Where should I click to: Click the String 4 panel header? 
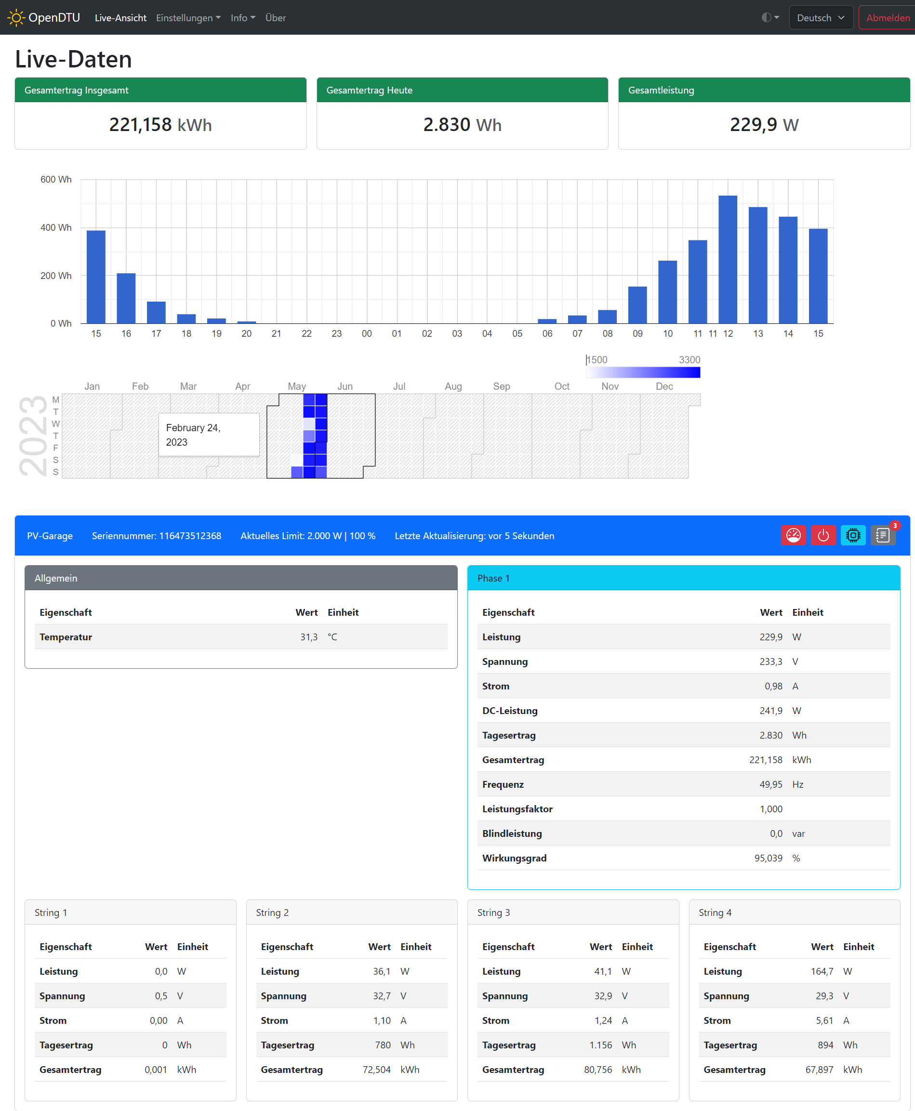point(794,913)
